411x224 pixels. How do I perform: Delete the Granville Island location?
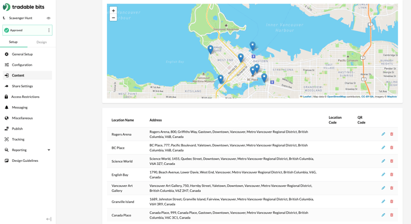click(x=392, y=201)
